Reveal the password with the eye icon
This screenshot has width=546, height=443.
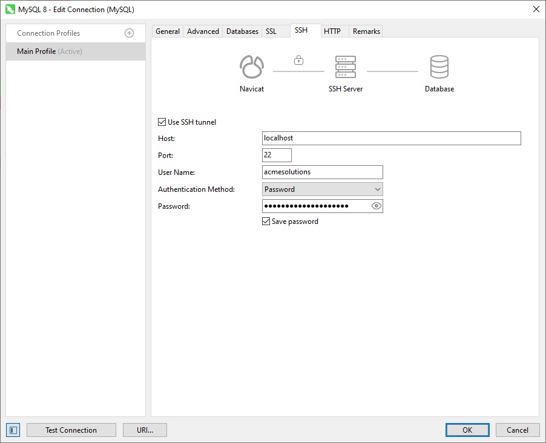[x=376, y=206]
